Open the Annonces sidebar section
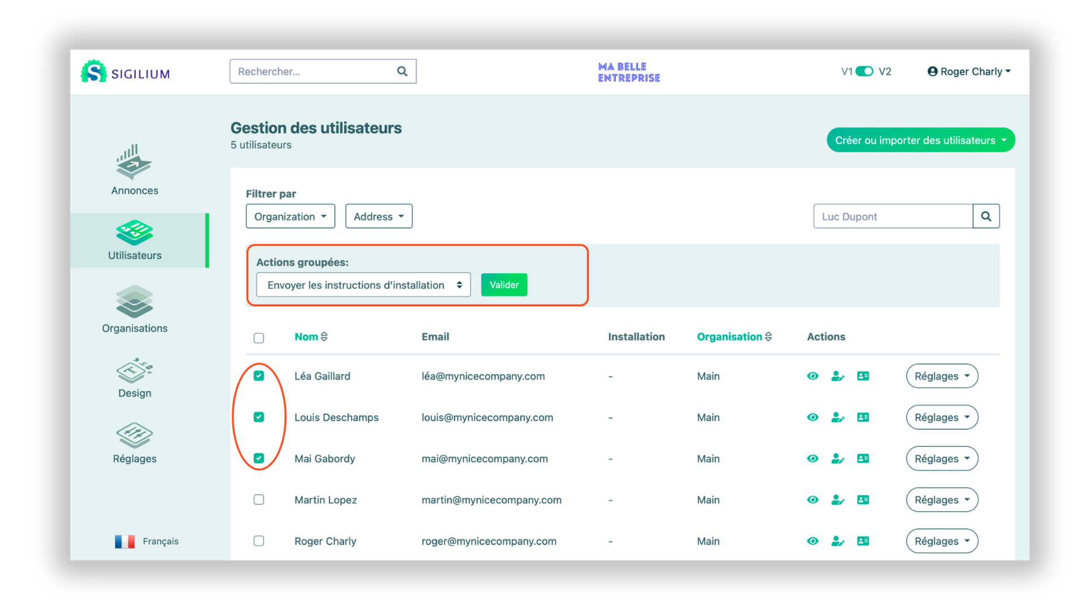Viewport: 1085px width, 610px height. click(x=134, y=169)
